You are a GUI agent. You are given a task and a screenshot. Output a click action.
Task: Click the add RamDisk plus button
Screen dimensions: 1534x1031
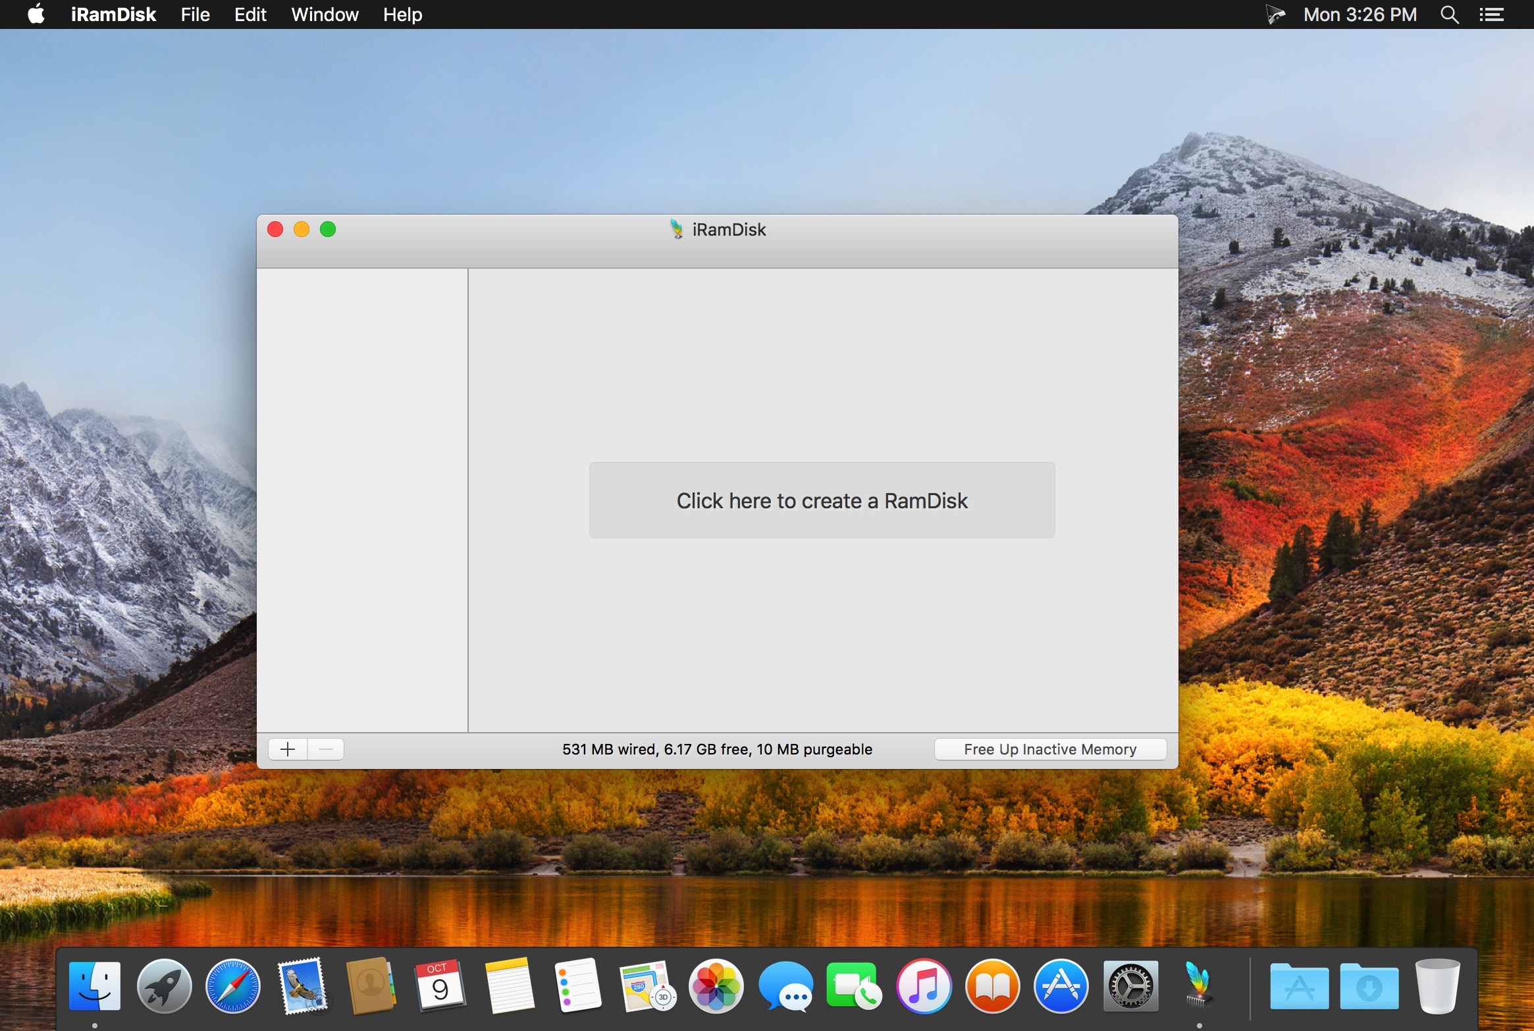point(288,749)
